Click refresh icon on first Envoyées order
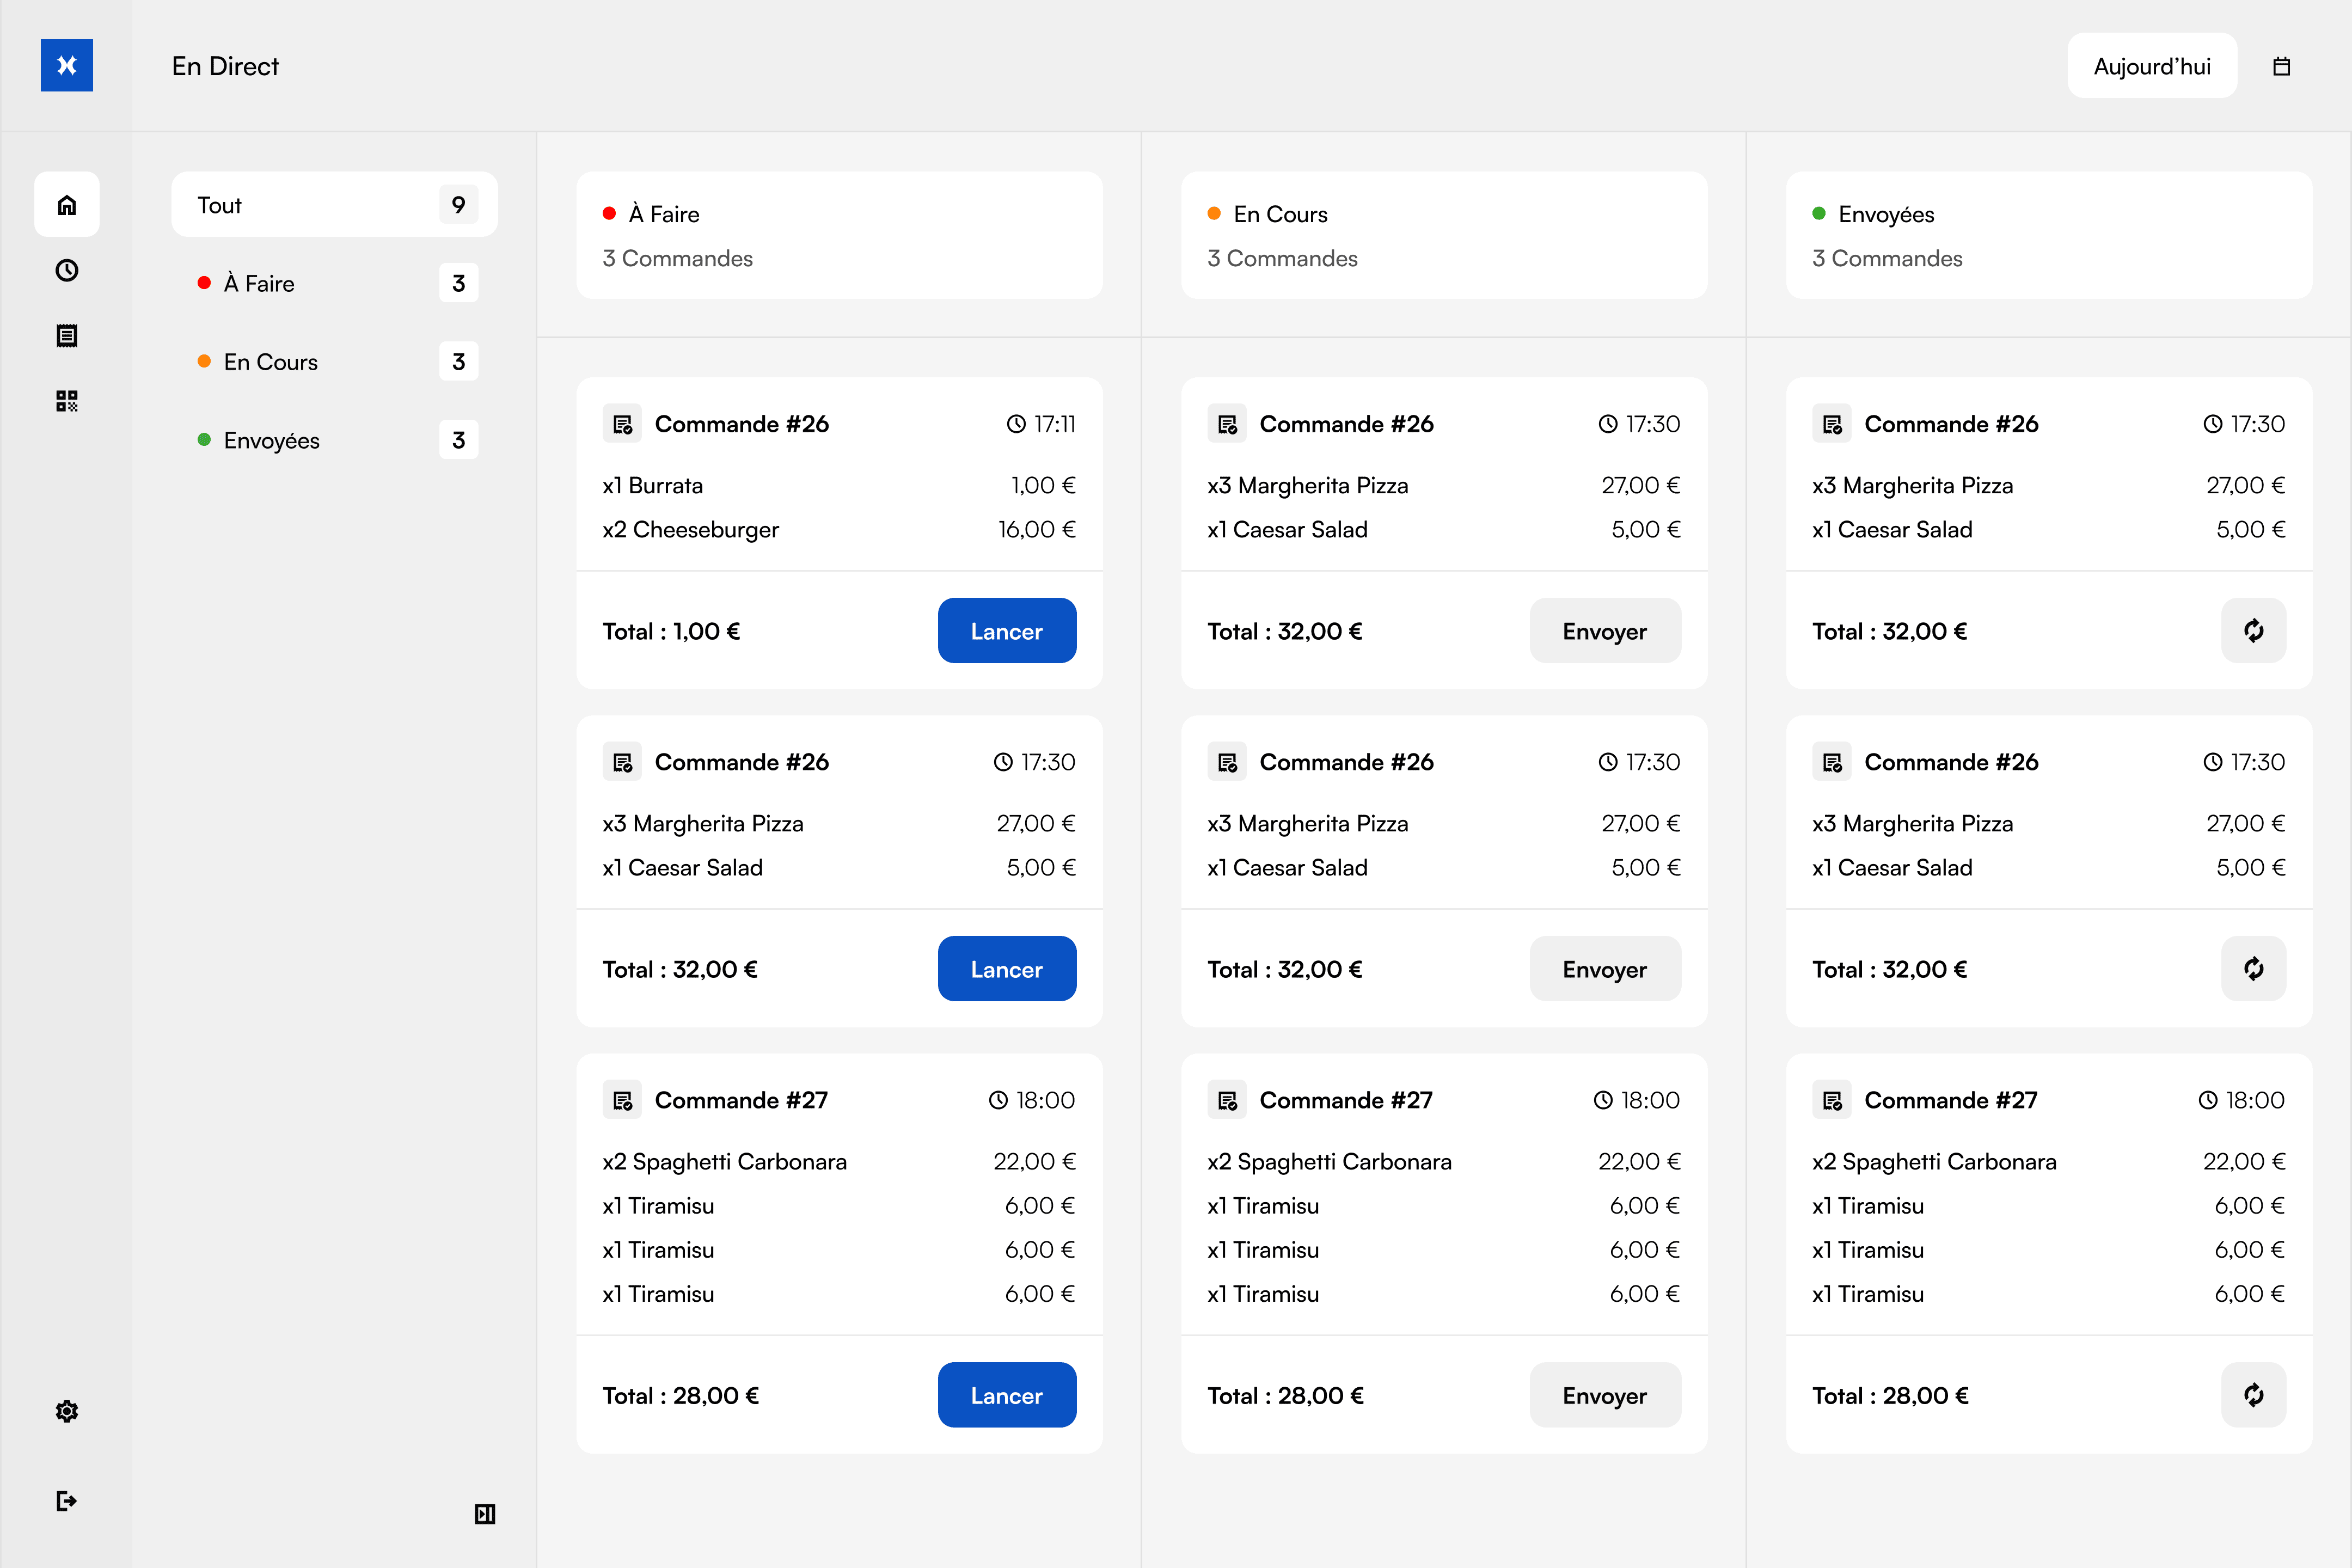This screenshot has width=2352, height=1568. (2253, 631)
